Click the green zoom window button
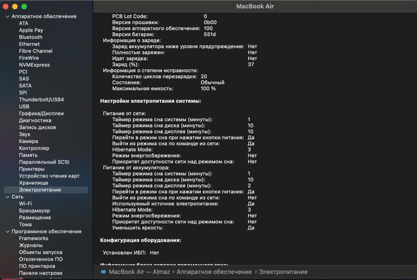This screenshot has height=280, width=417. [24, 6]
